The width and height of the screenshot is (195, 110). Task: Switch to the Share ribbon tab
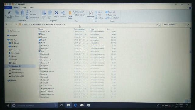[x=24, y=8]
